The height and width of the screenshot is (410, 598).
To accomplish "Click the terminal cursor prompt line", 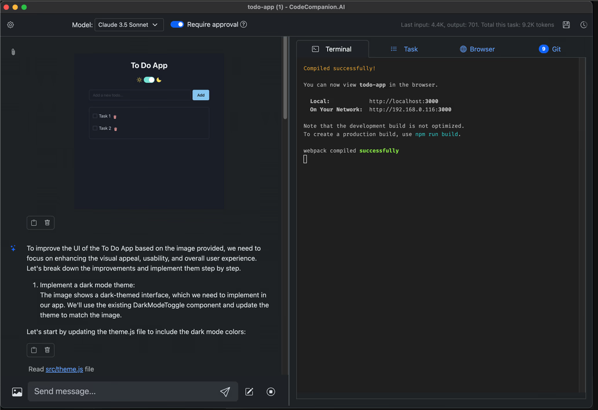I will 305,159.
